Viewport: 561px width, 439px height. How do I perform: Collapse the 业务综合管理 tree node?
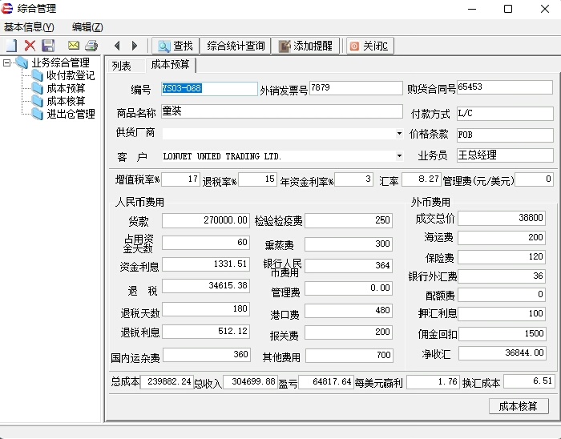tap(7, 62)
